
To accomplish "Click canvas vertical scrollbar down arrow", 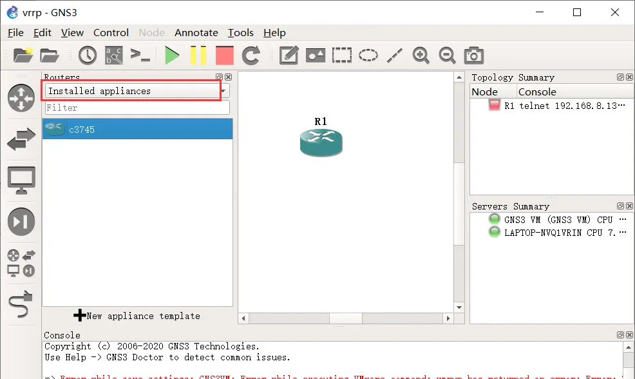I will click(459, 307).
